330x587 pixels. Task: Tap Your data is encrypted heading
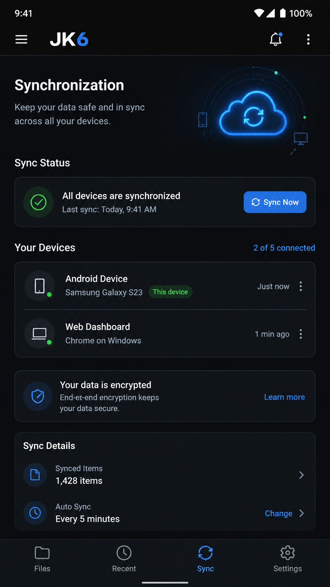coord(106,385)
